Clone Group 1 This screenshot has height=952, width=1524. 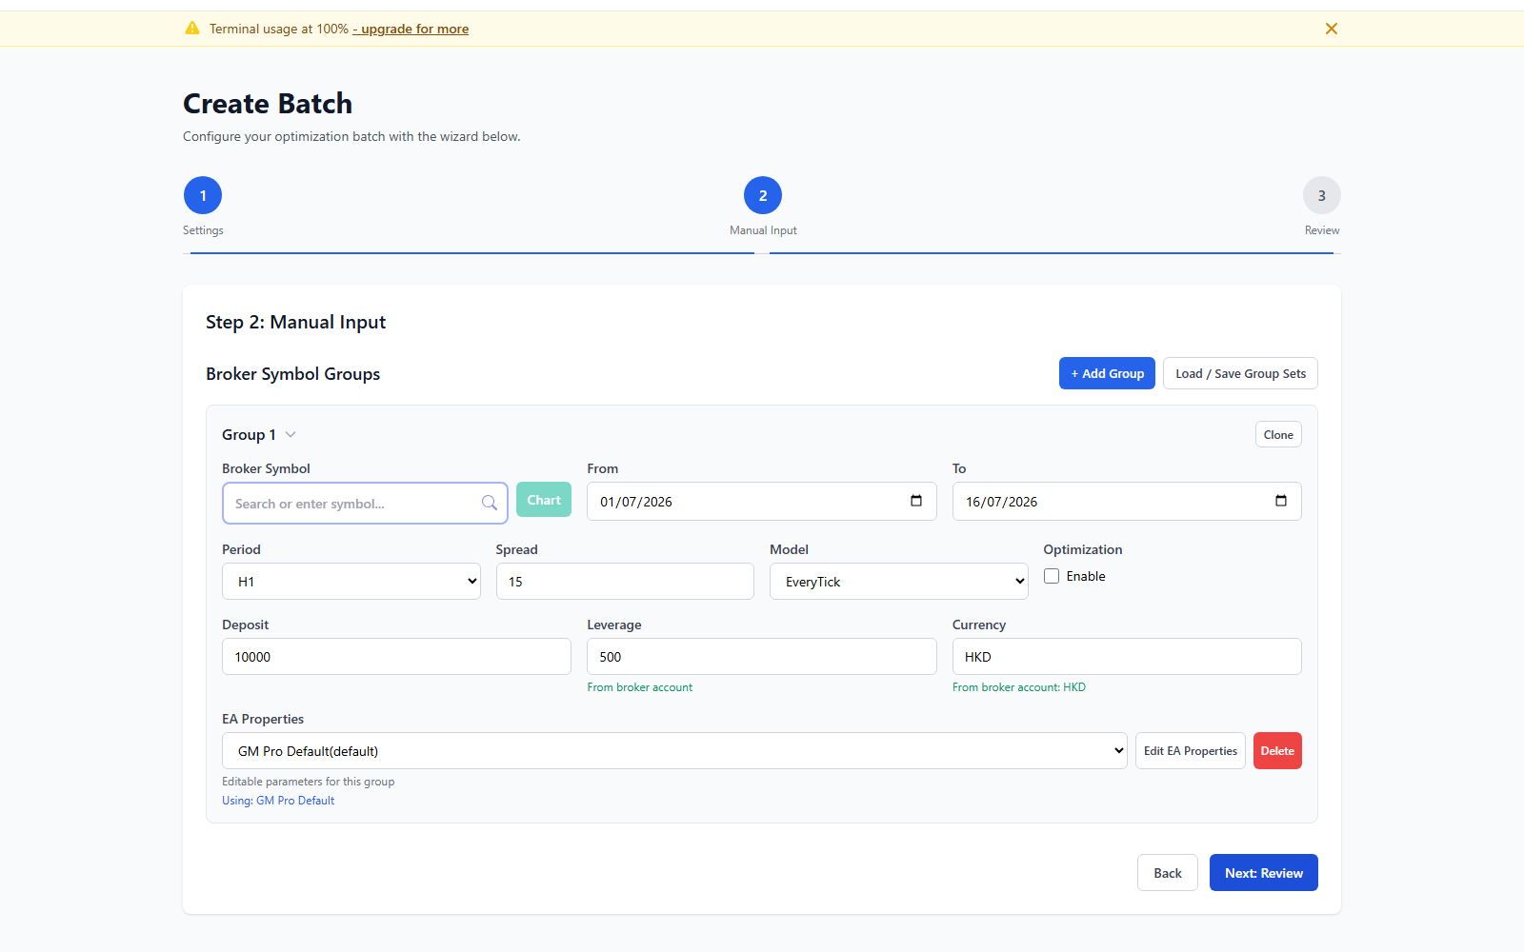[x=1278, y=435]
